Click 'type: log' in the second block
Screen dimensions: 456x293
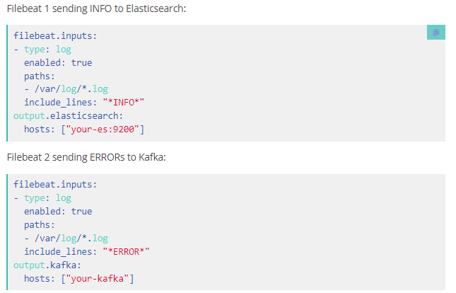point(47,198)
